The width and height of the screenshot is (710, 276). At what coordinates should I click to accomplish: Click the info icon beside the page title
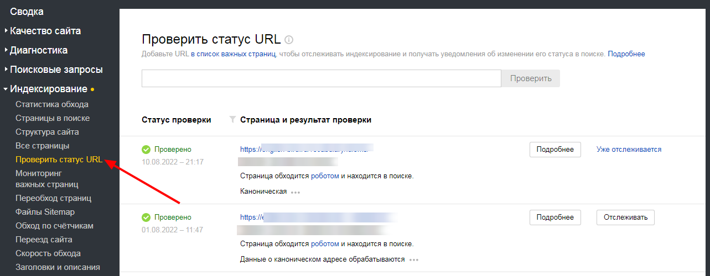(289, 40)
